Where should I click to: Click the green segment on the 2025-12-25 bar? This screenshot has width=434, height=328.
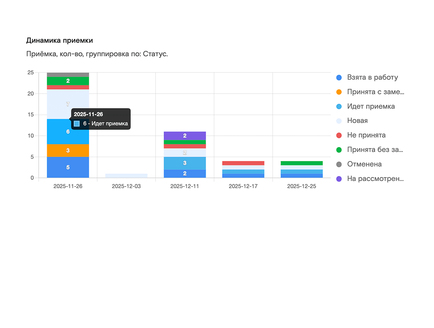coord(301,163)
